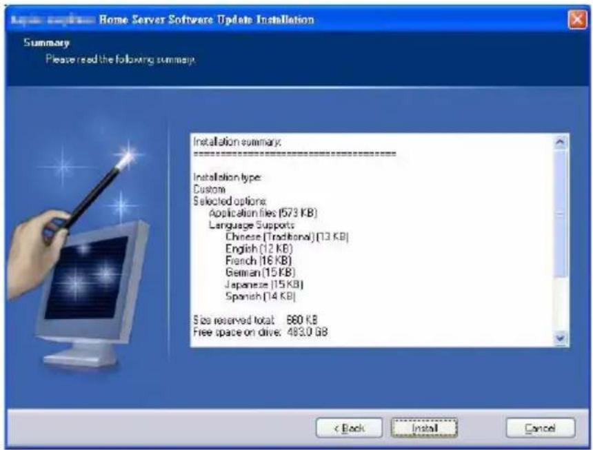Click the 'Language Supports' line

252,225
